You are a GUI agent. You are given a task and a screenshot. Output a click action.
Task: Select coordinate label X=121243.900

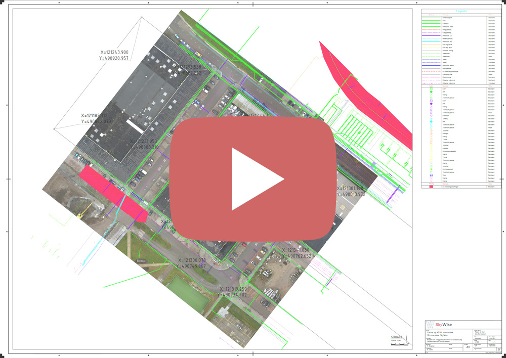pos(114,55)
